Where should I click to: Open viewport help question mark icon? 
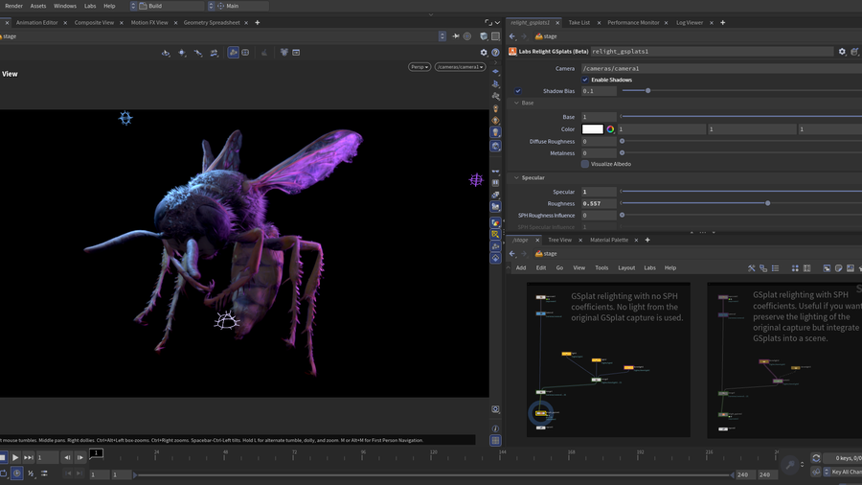495,53
